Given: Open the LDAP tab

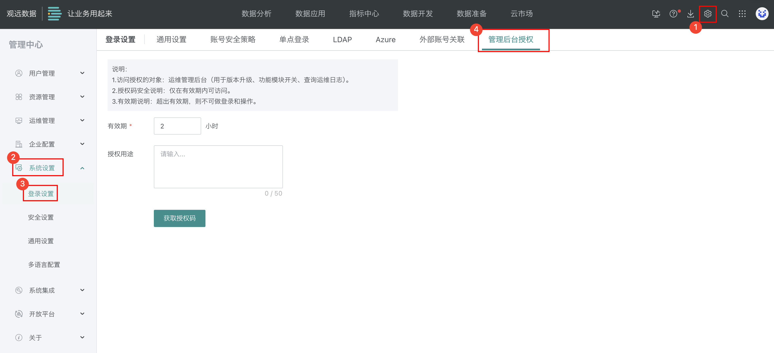Looking at the screenshot, I should [x=342, y=39].
